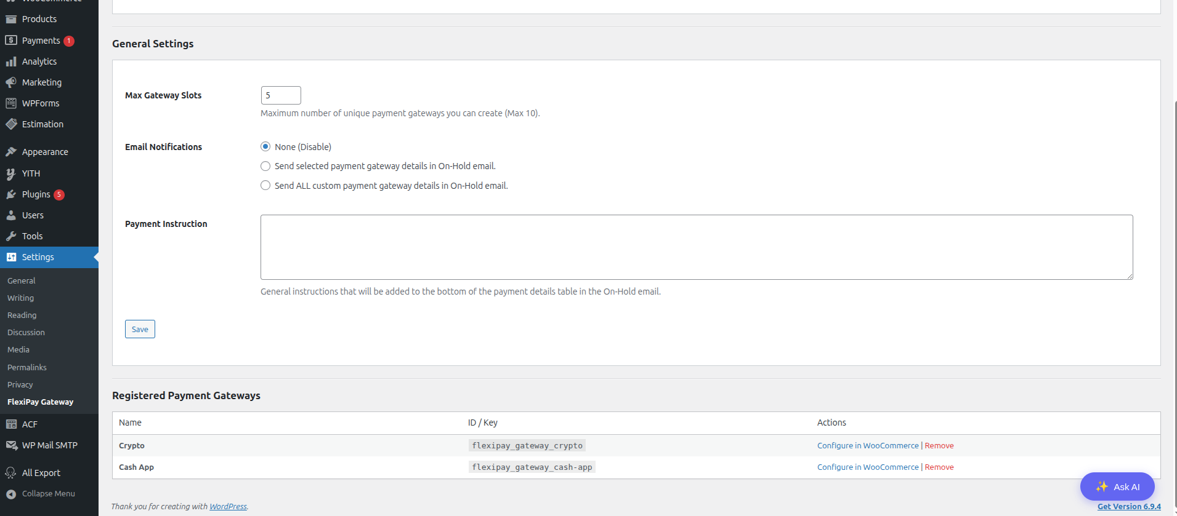Click the General Settings heading
This screenshot has height=516, width=1177.
[x=153, y=44]
